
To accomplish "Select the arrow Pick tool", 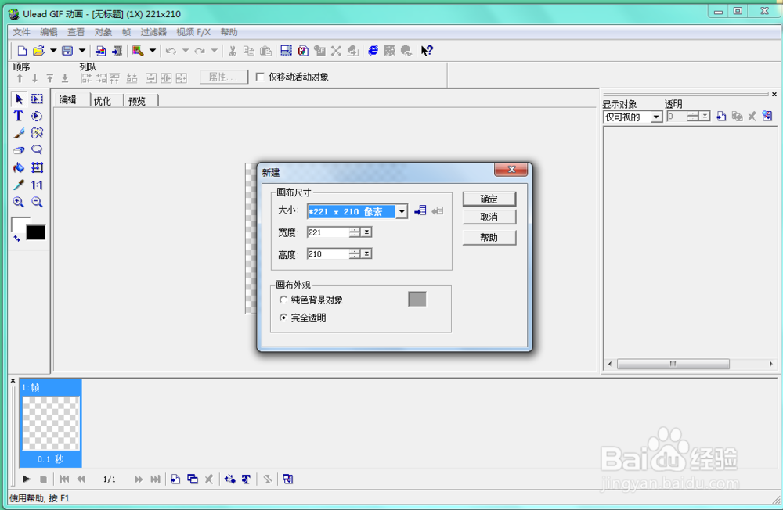I will coord(19,99).
